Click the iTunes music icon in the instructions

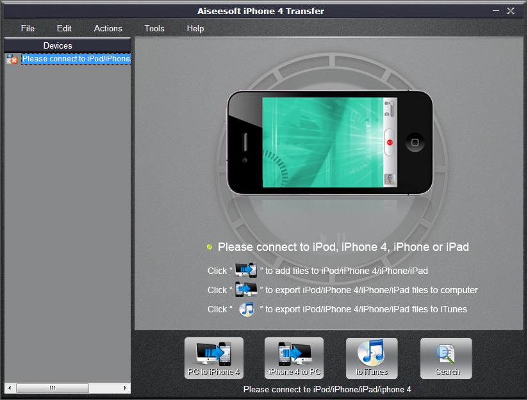[x=247, y=309]
